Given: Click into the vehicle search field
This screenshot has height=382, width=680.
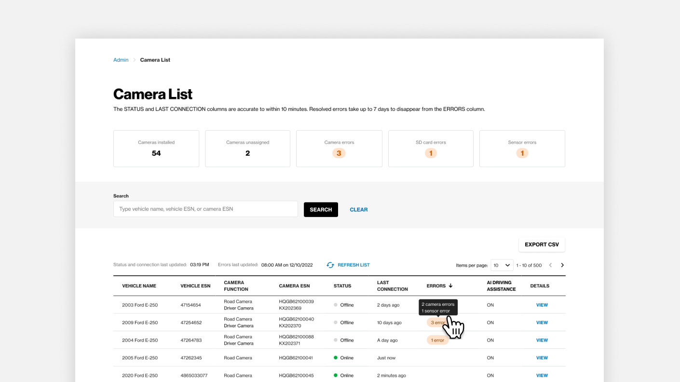Looking at the screenshot, I should tap(205, 209).
